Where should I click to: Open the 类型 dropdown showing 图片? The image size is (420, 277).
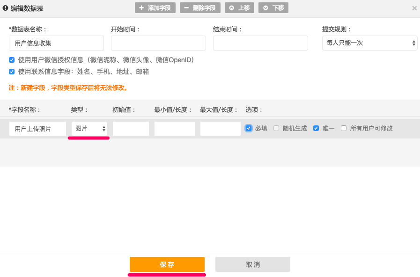pos(89,129)
